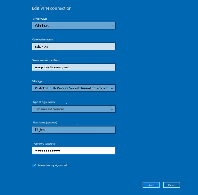198x195 pixels.
Task: Click the Server name or address field
Action: [74, 67]
